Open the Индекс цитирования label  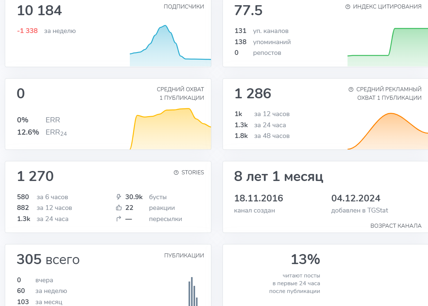point(387,7)
